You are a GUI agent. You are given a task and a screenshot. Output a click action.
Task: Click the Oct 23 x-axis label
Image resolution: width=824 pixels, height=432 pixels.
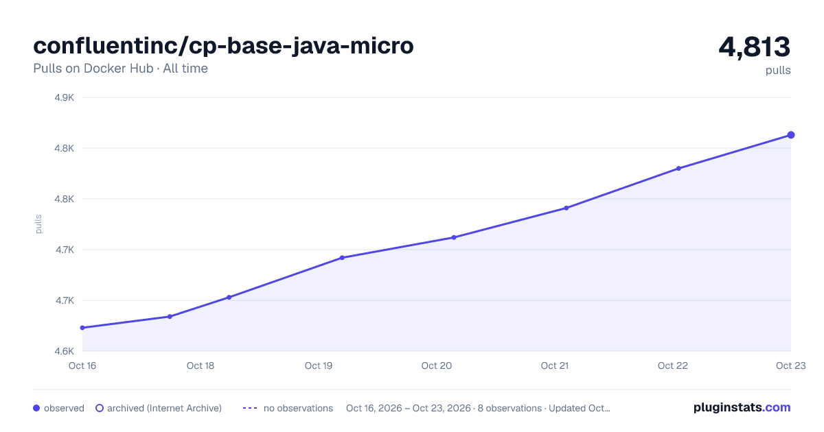[791, 365]
